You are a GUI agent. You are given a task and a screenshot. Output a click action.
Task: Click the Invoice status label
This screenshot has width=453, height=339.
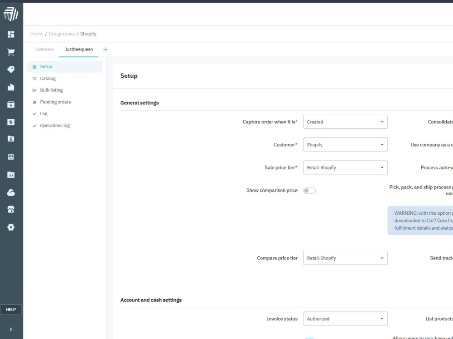tap(282, 319)
